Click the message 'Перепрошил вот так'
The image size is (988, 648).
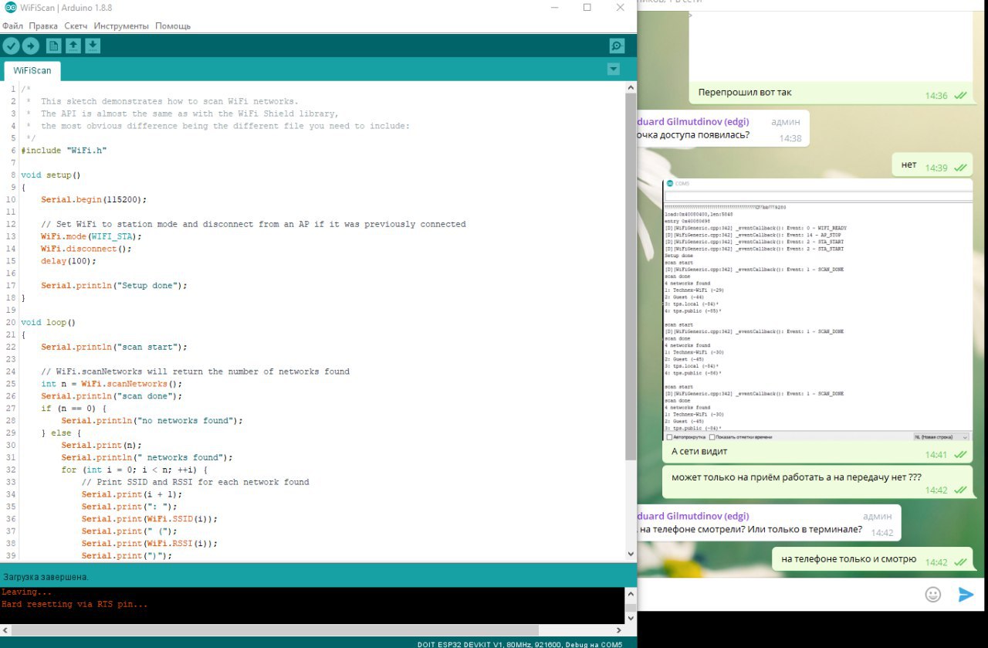[745, 93]
